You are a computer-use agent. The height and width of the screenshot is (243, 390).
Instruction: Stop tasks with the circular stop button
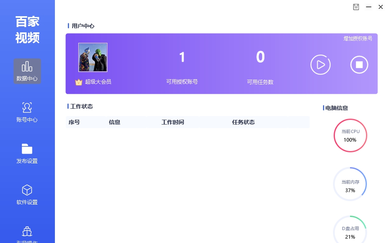tap(359, 65)
